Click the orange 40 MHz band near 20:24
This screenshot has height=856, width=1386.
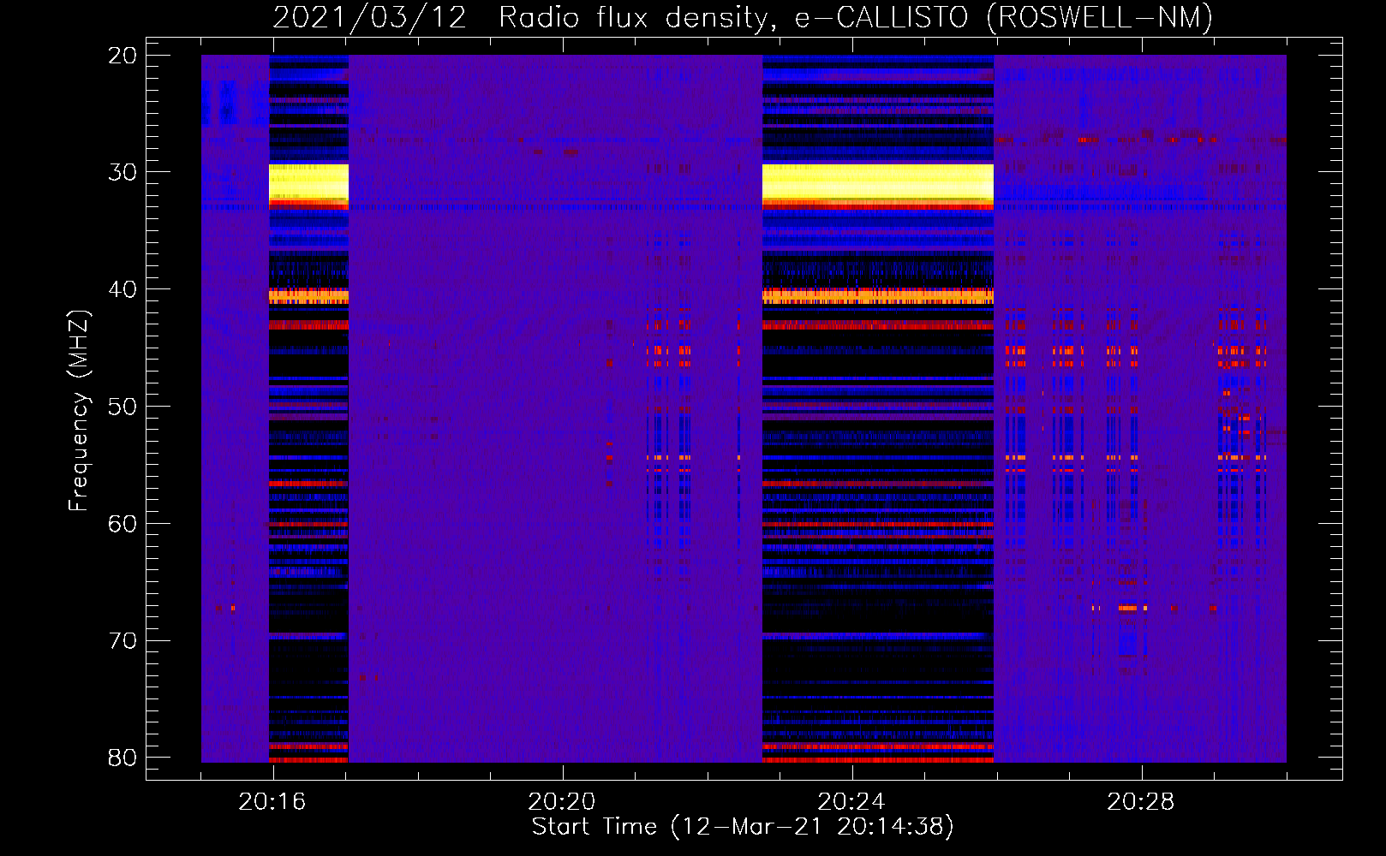tap(878, 296)
